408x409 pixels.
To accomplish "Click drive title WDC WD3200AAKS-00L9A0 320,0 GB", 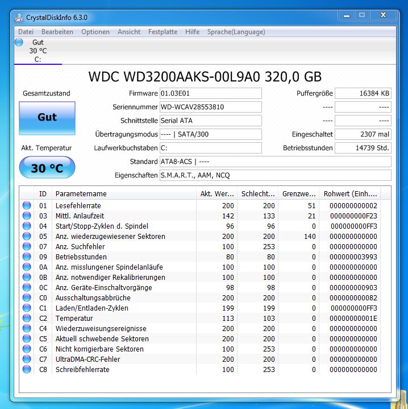I will tap(205, 77).
